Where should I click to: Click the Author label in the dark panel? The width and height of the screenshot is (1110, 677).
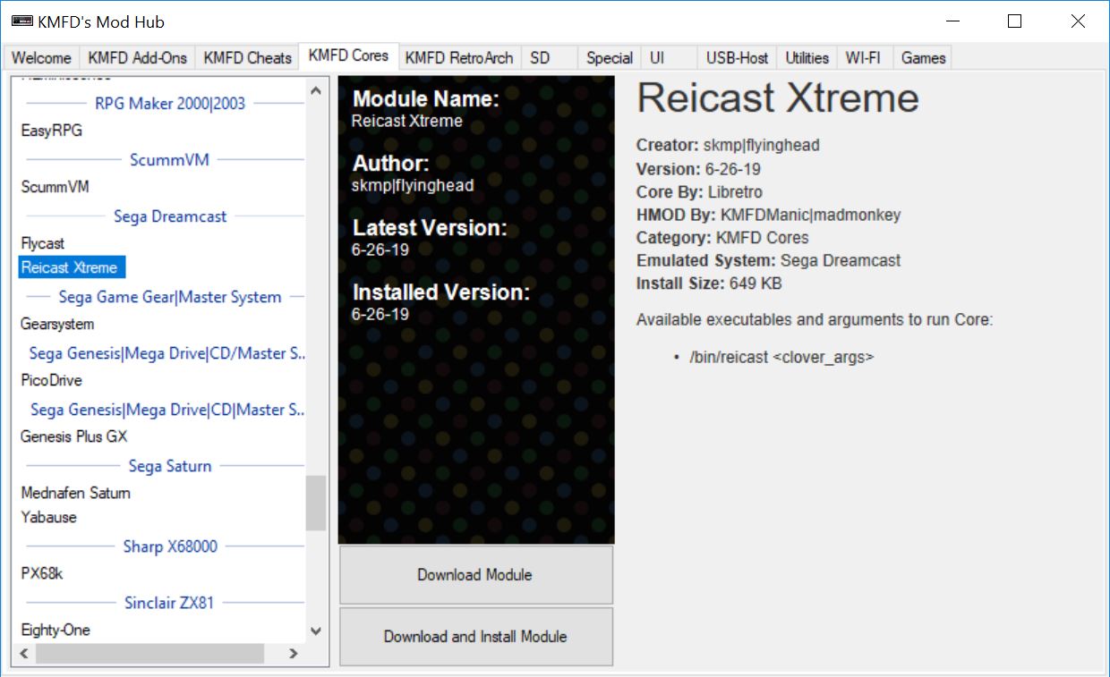pos(391,164)
